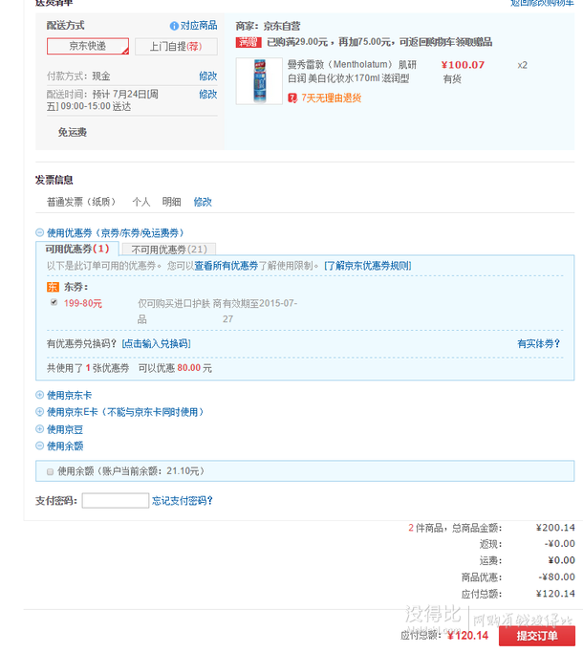The width and height of the screenshot is (583, 653).
Task: Click 忘记支付密码? link
Action: click(x=183, y=501)
